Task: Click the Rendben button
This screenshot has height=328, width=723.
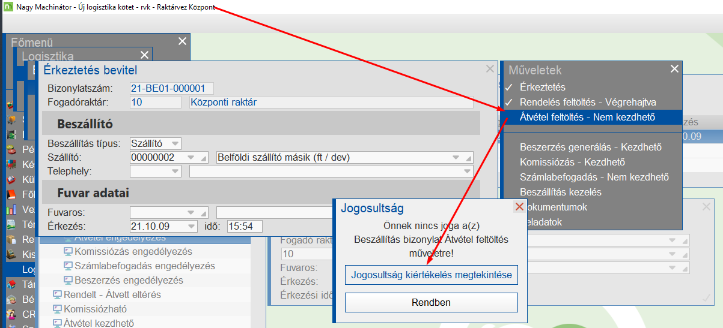Action: 431,302
